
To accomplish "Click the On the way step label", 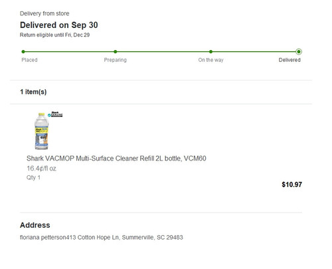I will tap(211, 60).
